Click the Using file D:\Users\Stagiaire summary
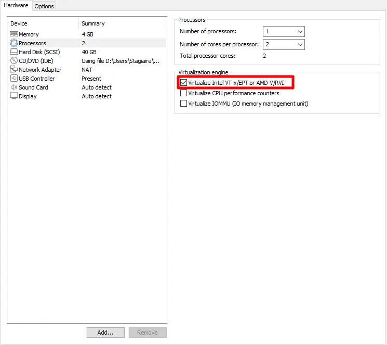 pos(121,61)
